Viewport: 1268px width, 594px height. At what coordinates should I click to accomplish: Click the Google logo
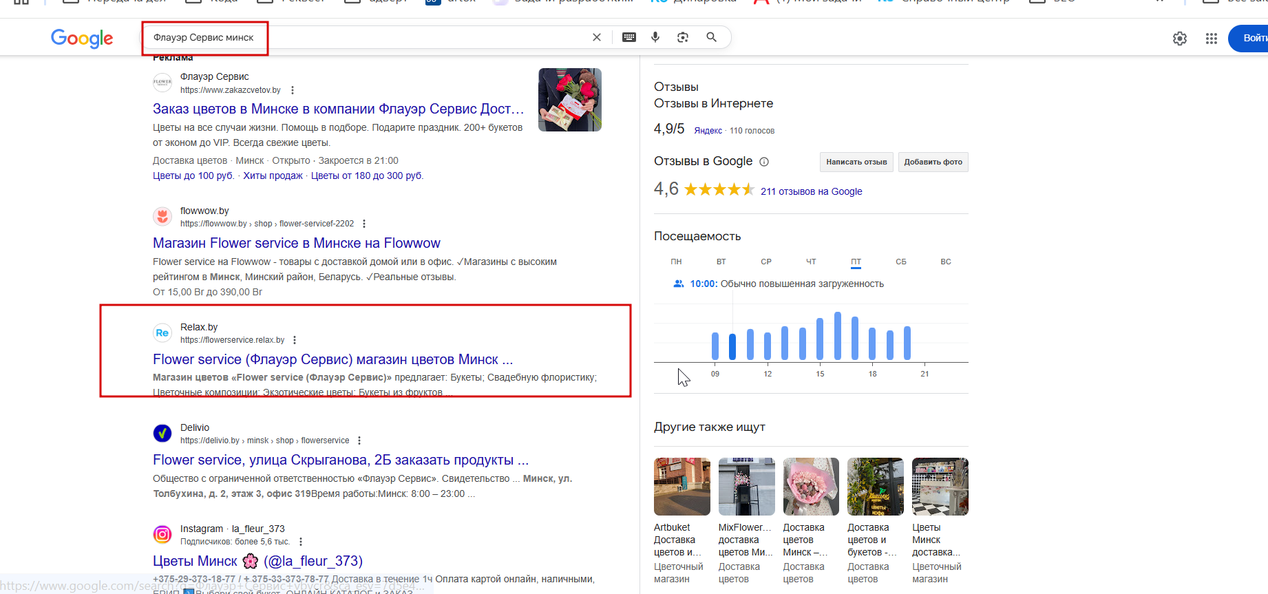[x=82, y=39]
